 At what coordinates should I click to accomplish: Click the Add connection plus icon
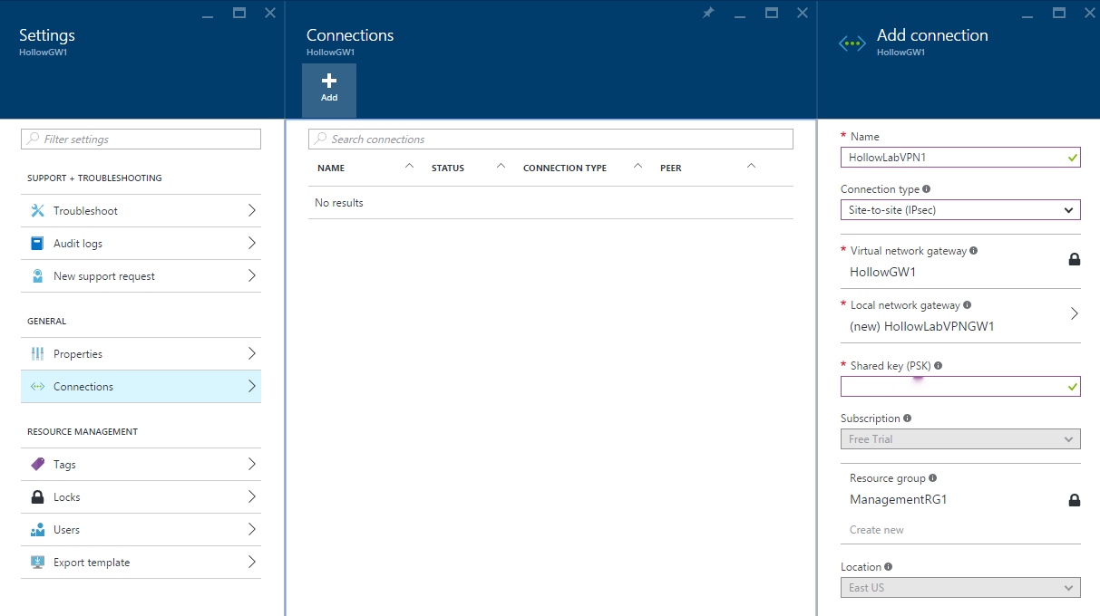coord(329,81)
